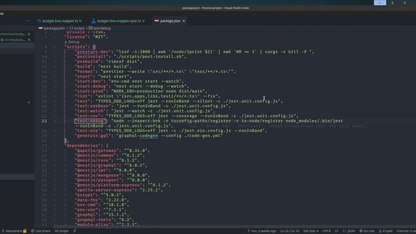Screen dimensions: 416x234
Task: Click the test:debug breadcrumb
Action: (102, 28)
